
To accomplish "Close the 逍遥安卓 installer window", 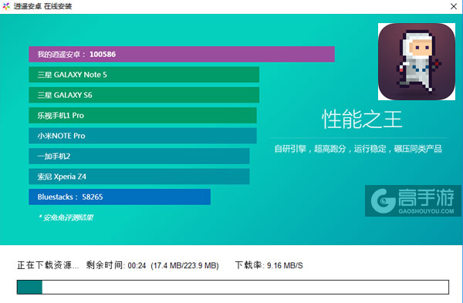I will 454,6.
